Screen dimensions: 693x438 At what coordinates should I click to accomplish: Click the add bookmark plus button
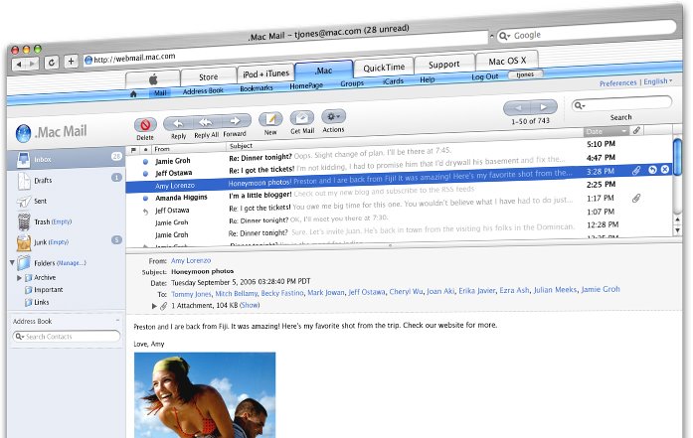pyautogui.click(x=72, y=62)
